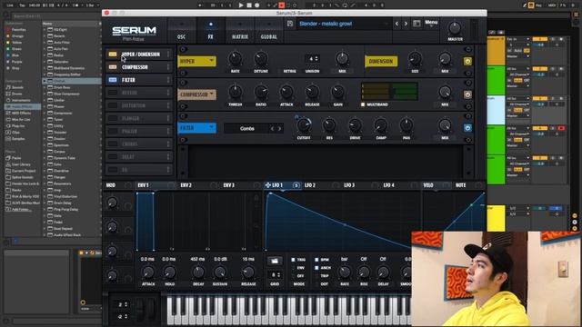
Task: Start Ableton playback with play button
Action: point(241,5)
